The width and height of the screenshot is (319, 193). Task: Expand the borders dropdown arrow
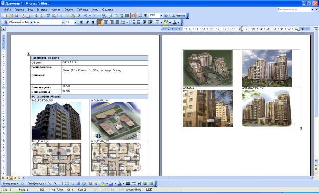click(x=162, y=22)
